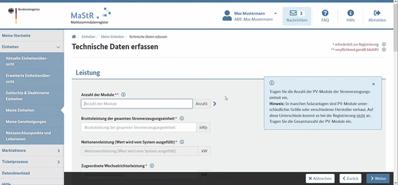Click the MaStR Marktstammdatenregister logo
Image resolution: width=398 pixels, height=185 pixels.
(91, 16)
